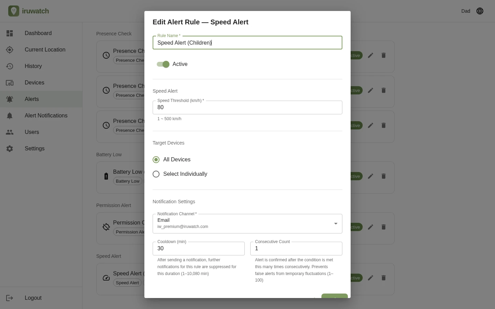Select the Current Location target icon
495x309 pixels.
pyautogui.click(x=10, y=50)
